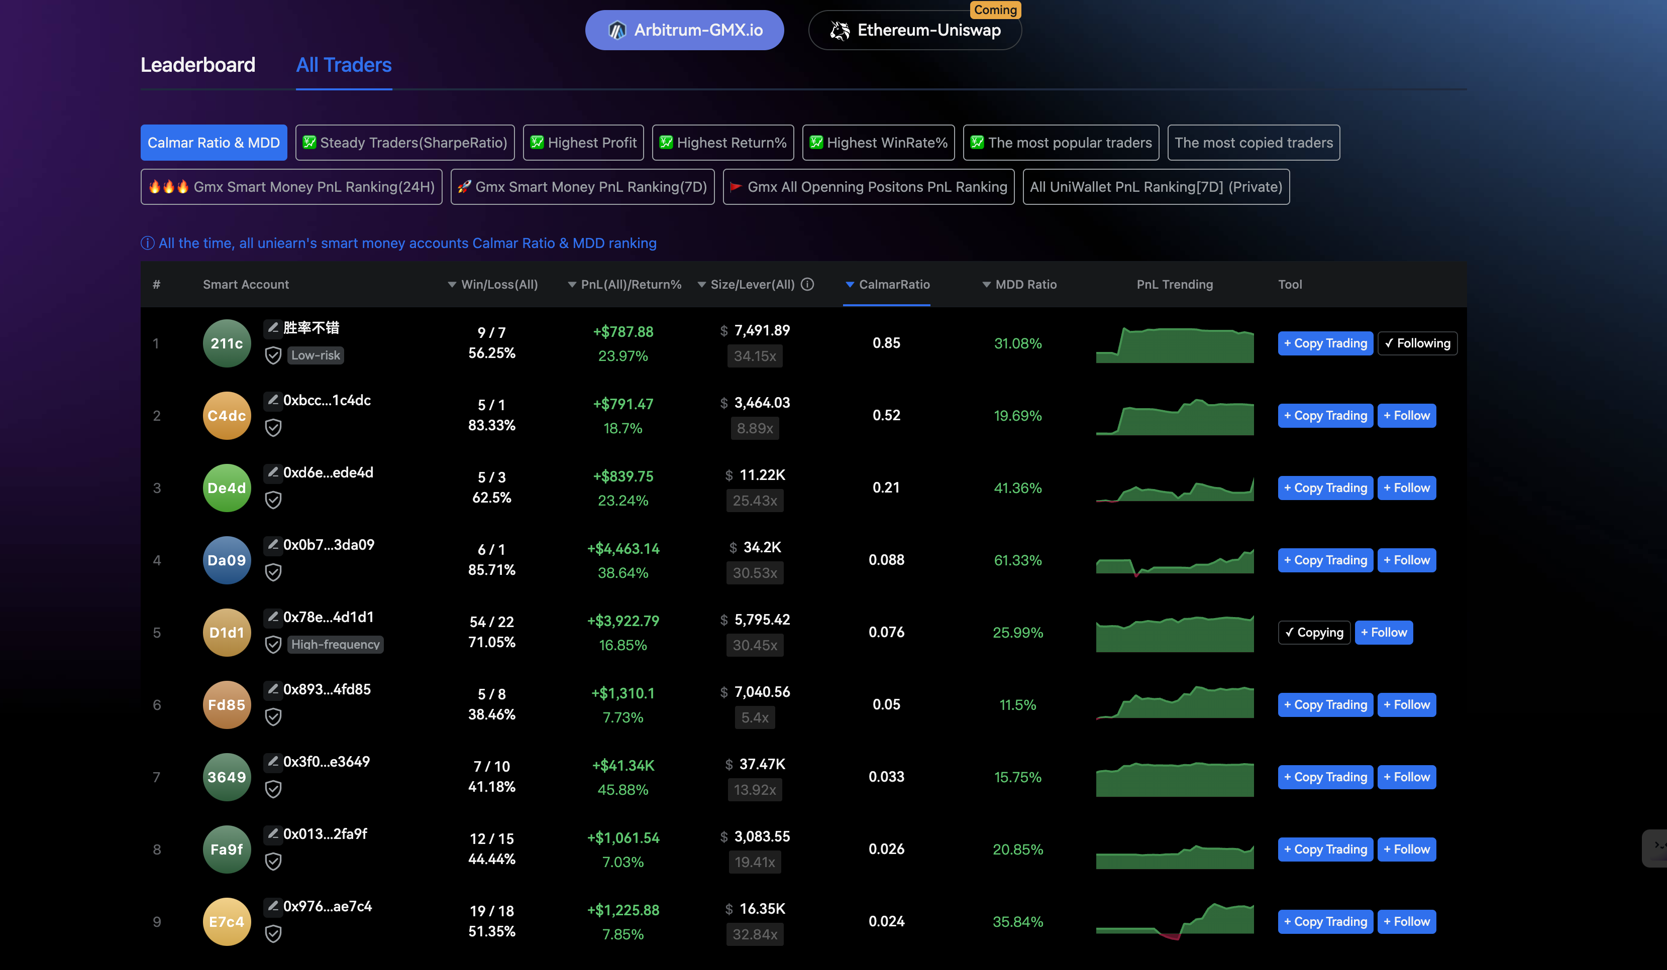Deselect the Calmar Ratio & MDD filter
Screen dimensions: 1667x970
213,142
